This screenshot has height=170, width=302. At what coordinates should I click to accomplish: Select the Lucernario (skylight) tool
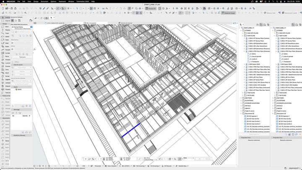5,63
